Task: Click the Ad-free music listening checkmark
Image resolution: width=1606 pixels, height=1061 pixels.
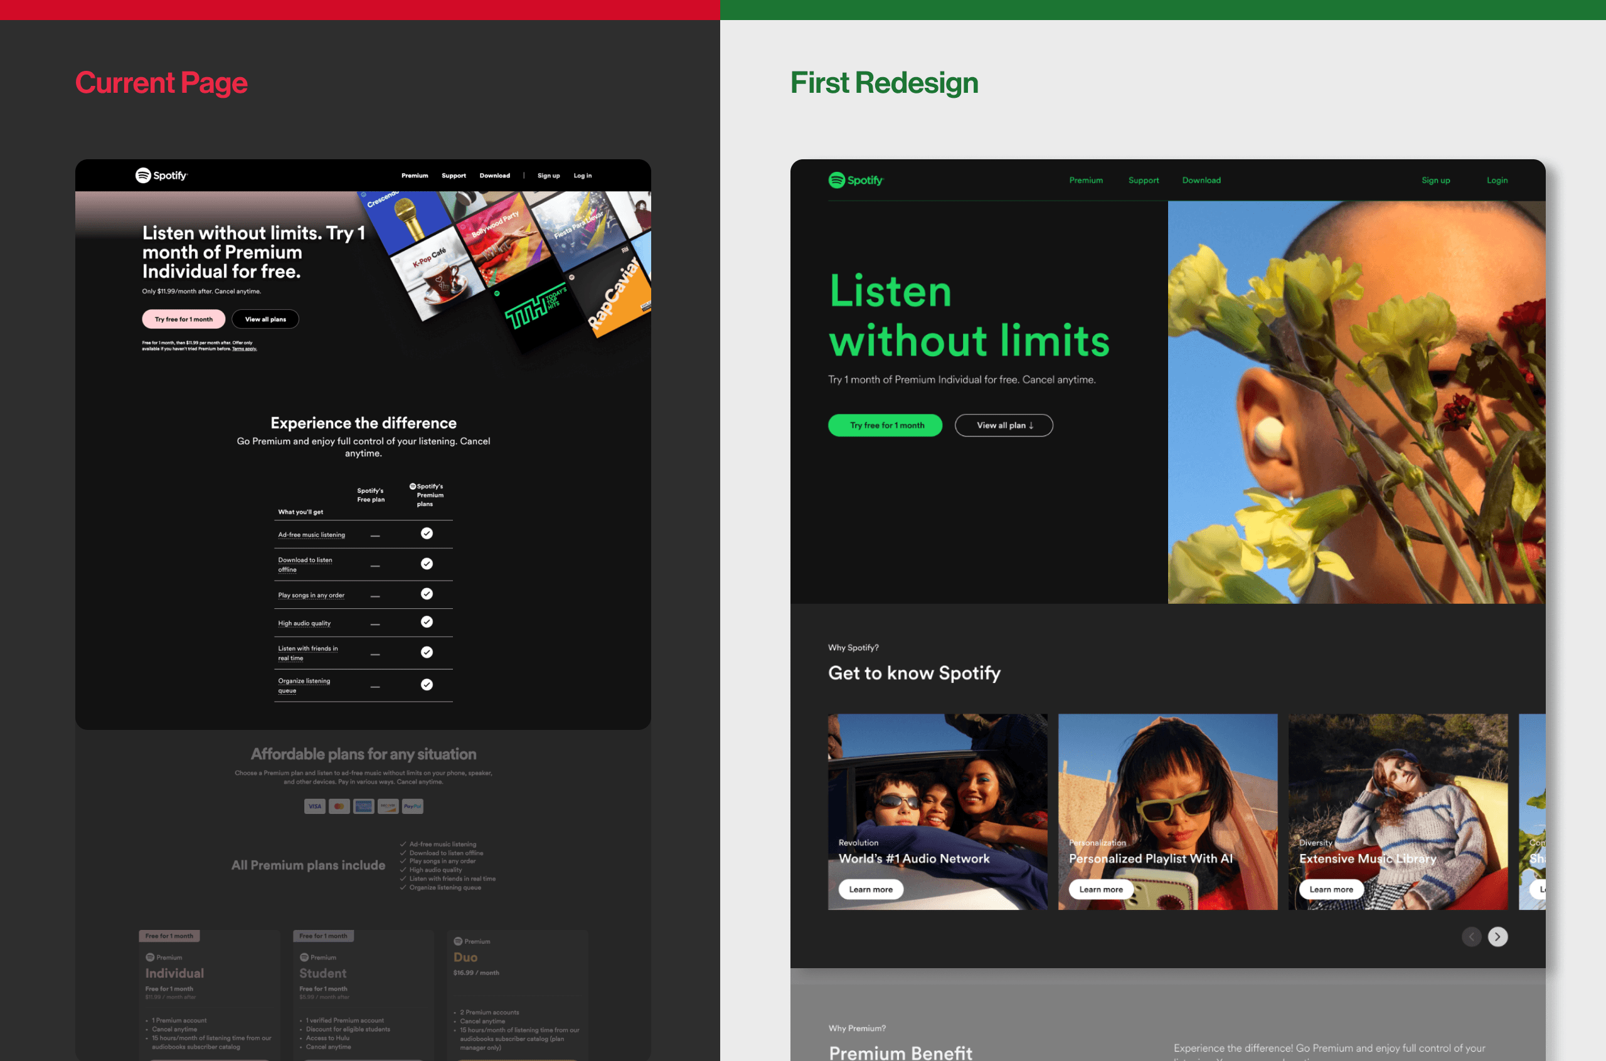Action: [427, 533]
